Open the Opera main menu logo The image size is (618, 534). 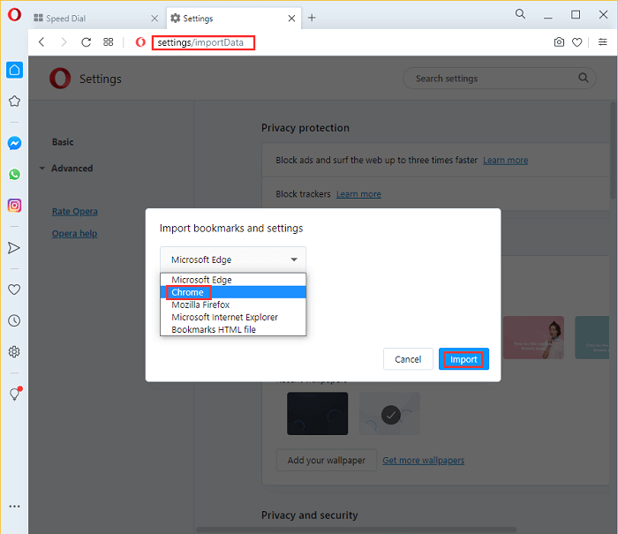(x=14, y=15)
